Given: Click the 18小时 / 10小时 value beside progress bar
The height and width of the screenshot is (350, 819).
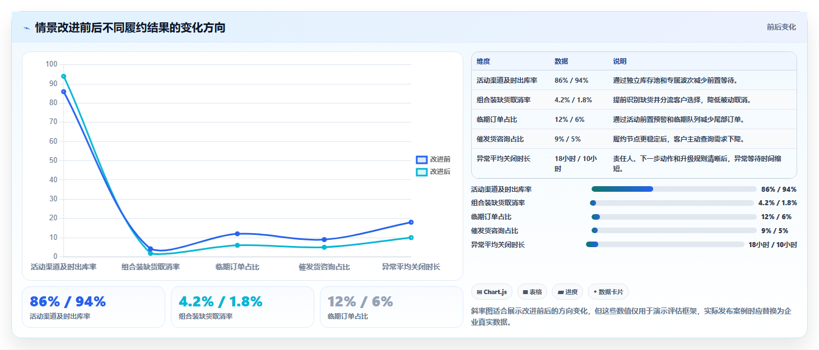Looking at the screenshot, I should [773, 244].
